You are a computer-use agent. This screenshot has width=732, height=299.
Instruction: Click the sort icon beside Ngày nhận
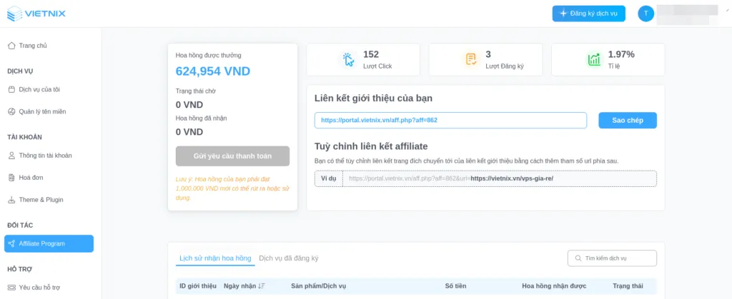(262, 286)
